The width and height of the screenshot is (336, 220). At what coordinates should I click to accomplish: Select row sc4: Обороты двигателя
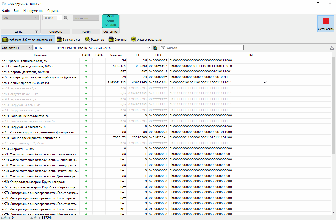click(166, 72)
